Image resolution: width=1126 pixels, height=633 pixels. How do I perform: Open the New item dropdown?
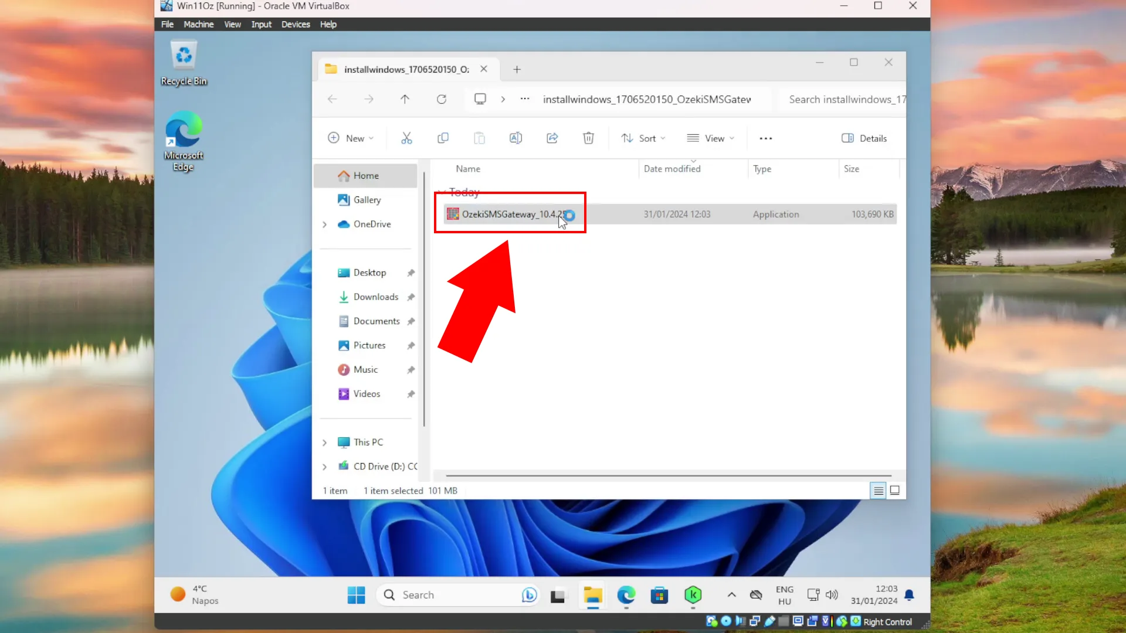point(351,138)
